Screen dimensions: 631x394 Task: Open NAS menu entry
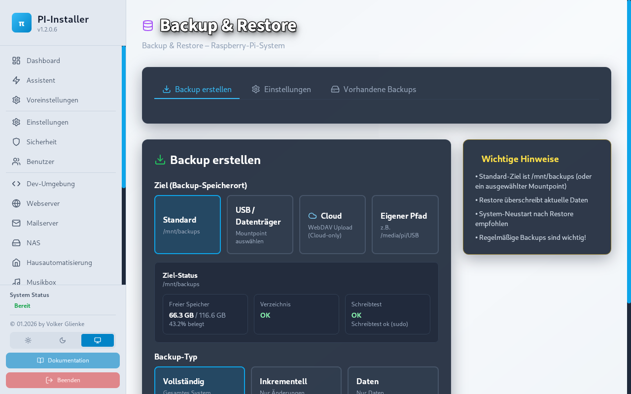coord(61,243)
